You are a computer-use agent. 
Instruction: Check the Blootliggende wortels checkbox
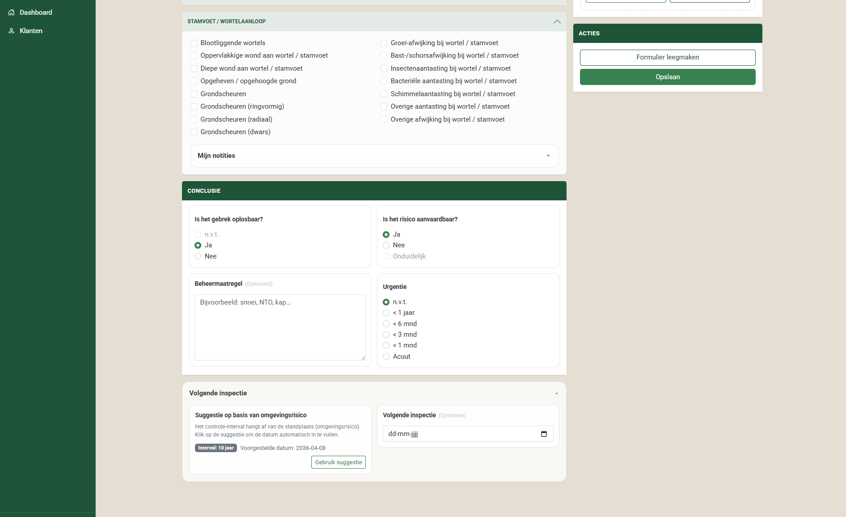194,43
